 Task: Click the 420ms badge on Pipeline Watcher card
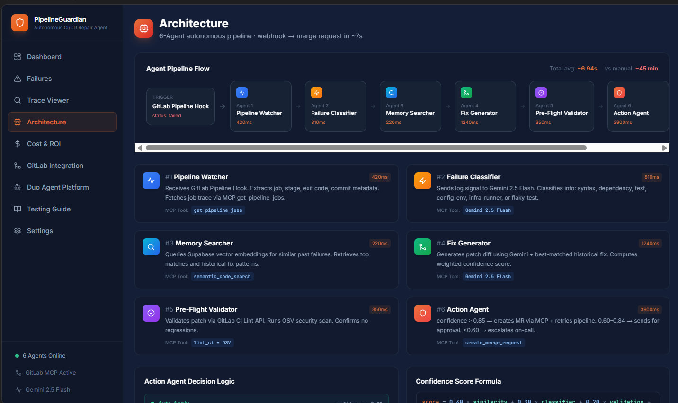(380, 177)
